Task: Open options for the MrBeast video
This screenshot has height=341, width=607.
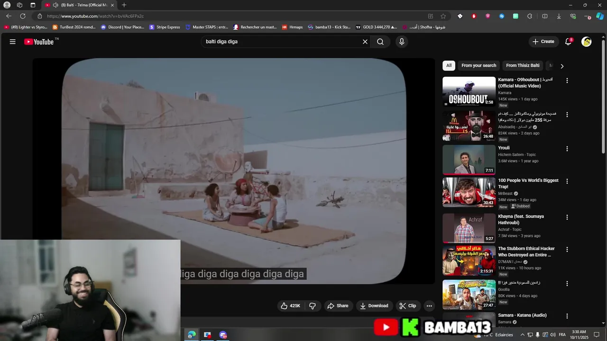Action: tap(567, 181)
